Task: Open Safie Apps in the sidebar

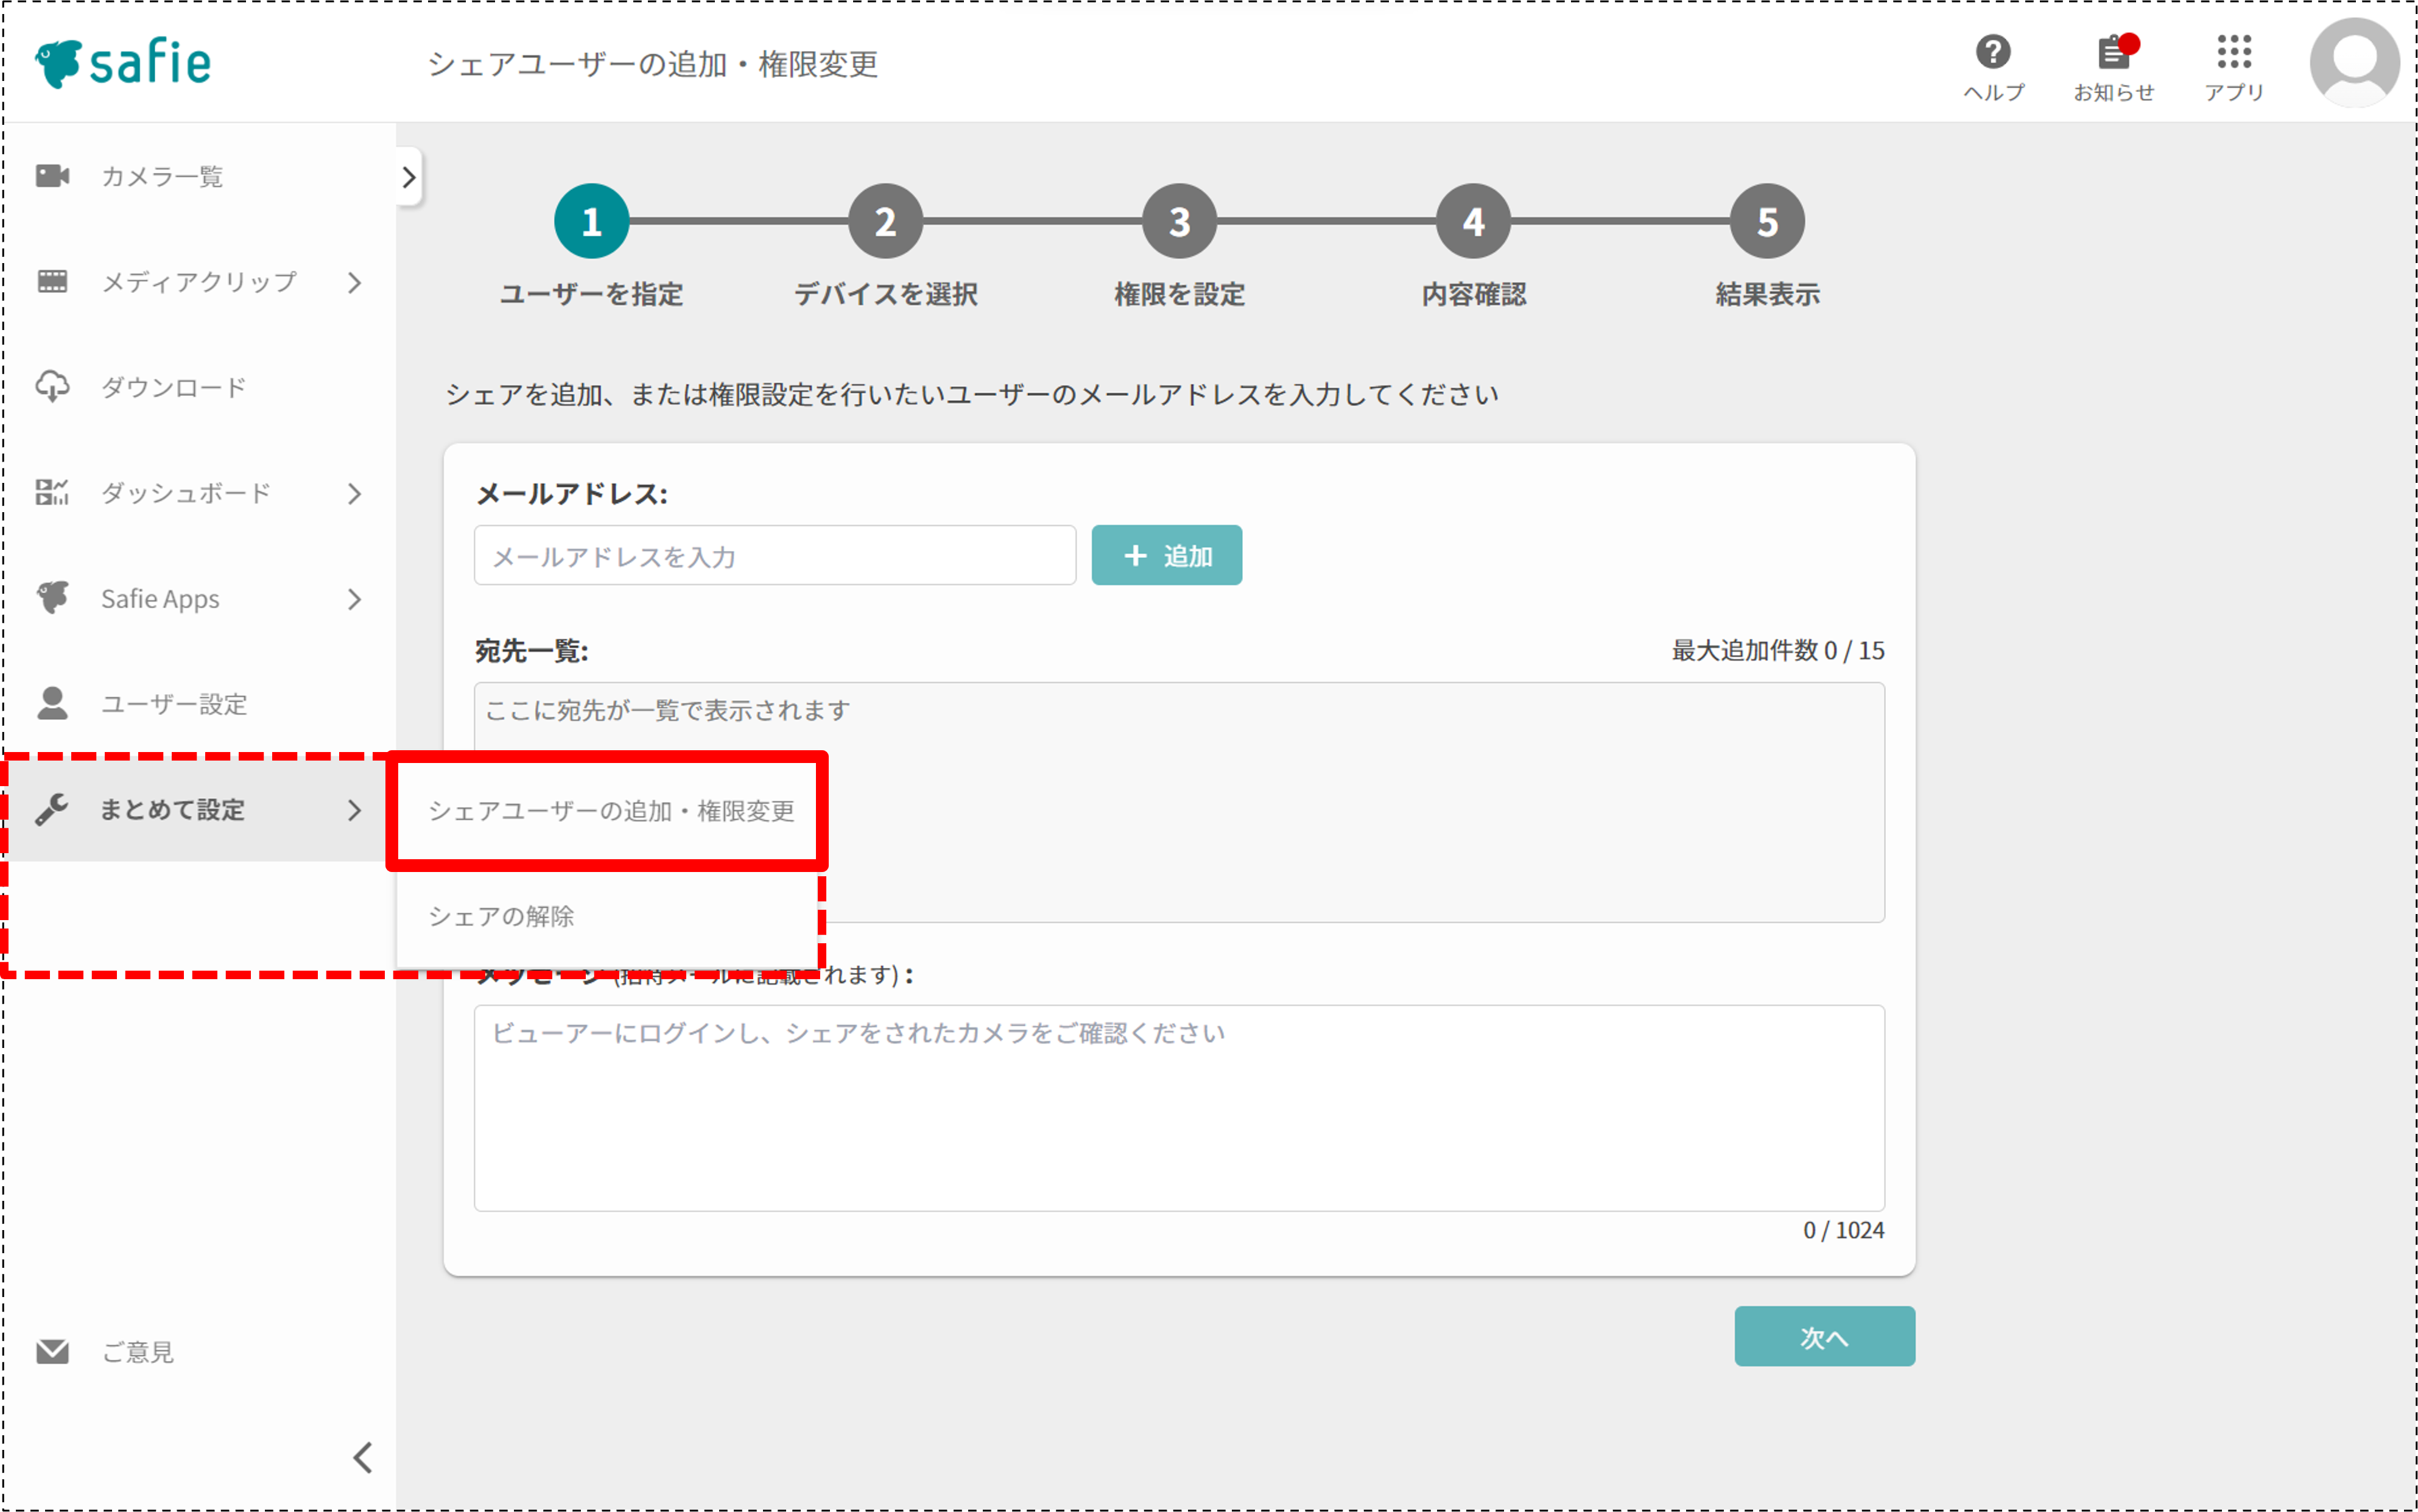Action: click(x=198, y=599)
